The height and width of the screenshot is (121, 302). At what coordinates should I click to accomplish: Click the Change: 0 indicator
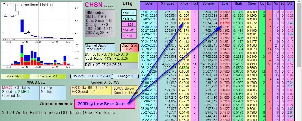coord(125,76)
